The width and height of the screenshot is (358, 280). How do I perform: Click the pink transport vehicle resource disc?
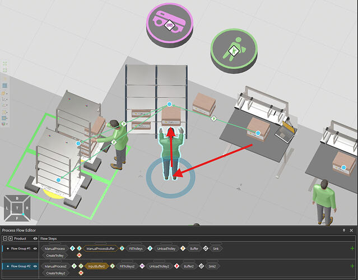click(x=170, y=25)
